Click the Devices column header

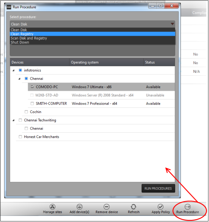pos(40,62)
